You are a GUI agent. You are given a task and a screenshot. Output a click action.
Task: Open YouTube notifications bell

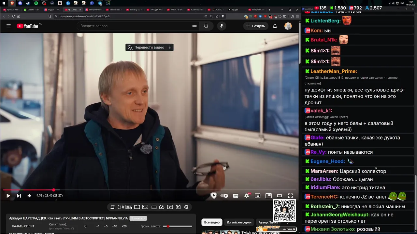pyautogui.click(x=275, y=26)
